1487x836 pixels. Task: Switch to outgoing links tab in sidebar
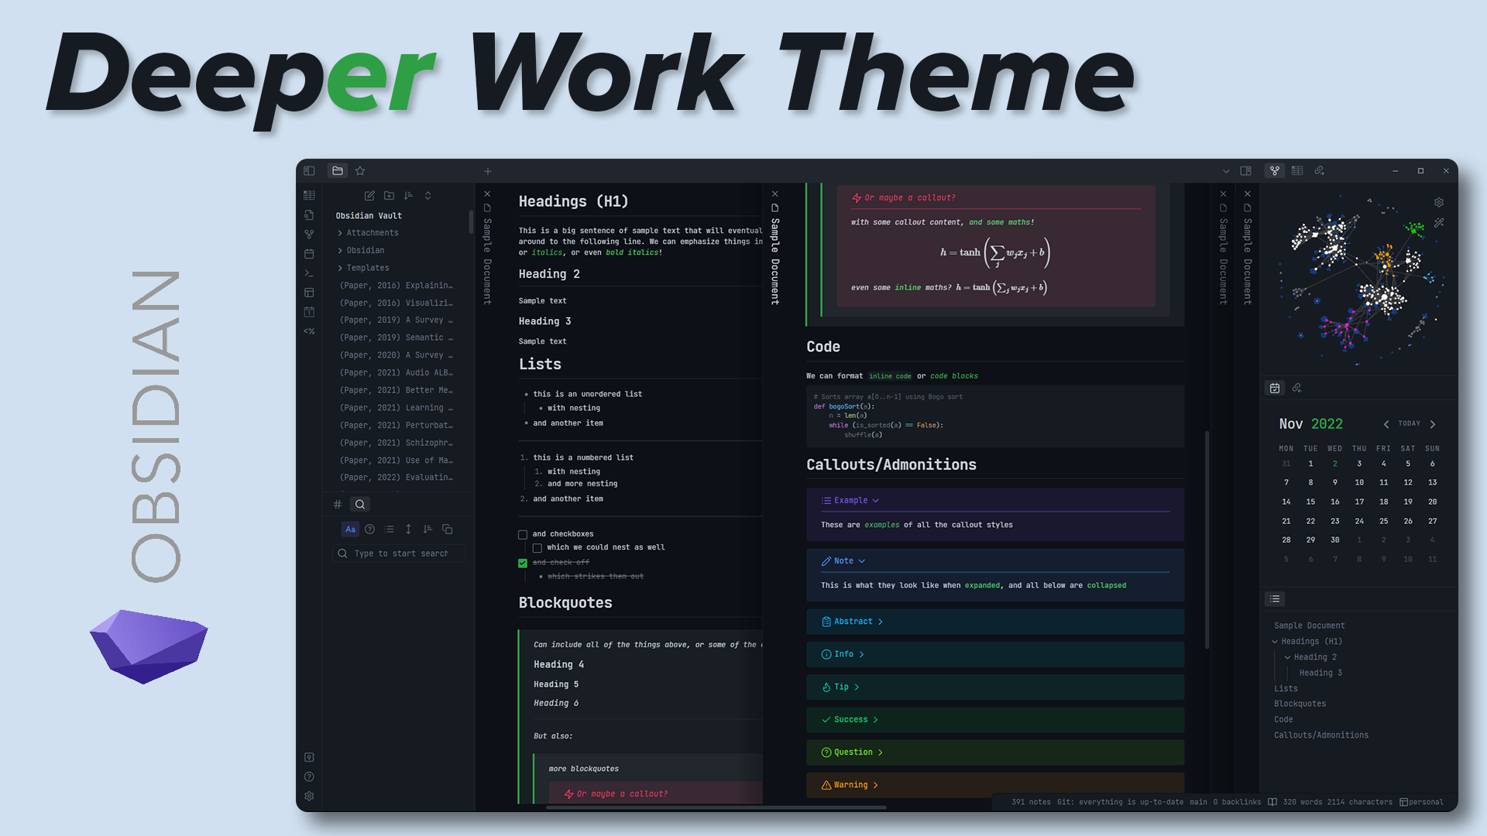pos(1320,171)
